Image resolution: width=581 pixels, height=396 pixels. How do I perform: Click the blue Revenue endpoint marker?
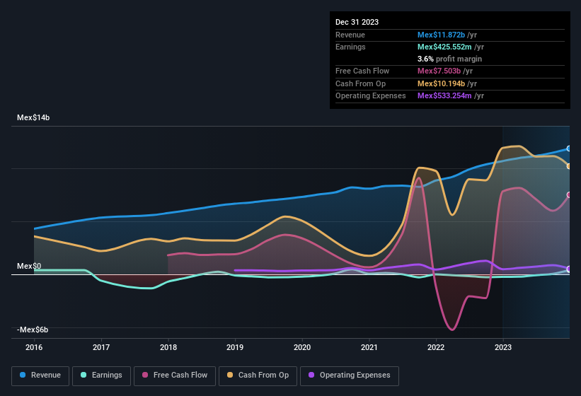pos(569,148)
